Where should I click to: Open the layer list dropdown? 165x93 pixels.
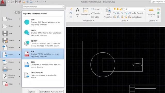pyautogui.click(x=144, y=9)
